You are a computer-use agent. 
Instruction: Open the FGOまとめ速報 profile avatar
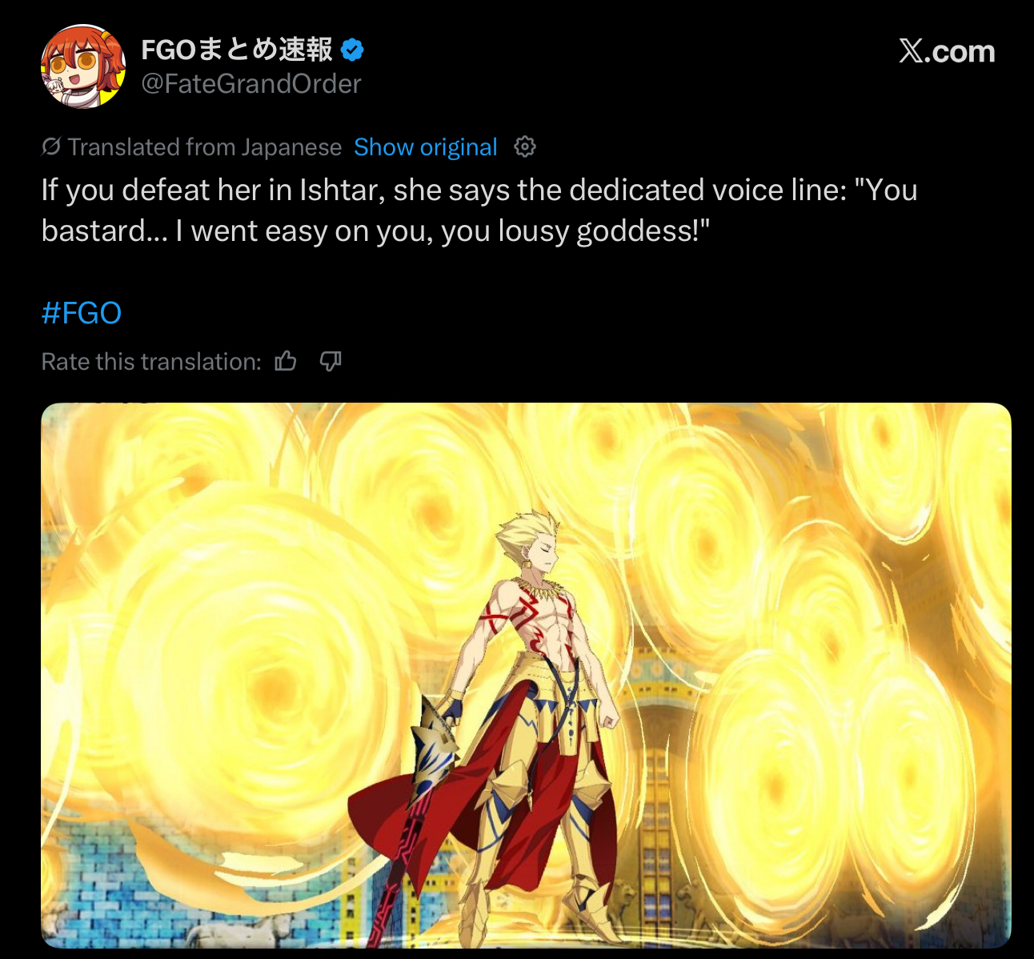tap(83, 66)
